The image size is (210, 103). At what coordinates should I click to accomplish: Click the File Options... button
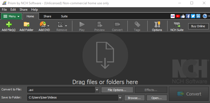[x=117, y=90]
